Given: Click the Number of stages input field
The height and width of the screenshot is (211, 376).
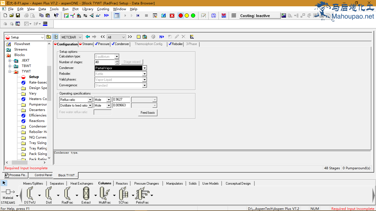Looking at the screenshot, I should 105,62.
